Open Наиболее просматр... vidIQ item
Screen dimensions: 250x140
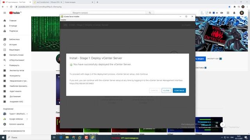[19, 86]
